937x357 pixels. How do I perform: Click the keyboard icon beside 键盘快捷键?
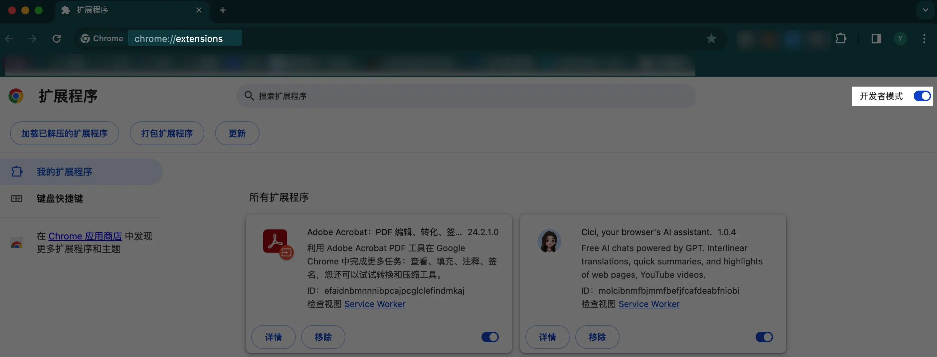17,199
